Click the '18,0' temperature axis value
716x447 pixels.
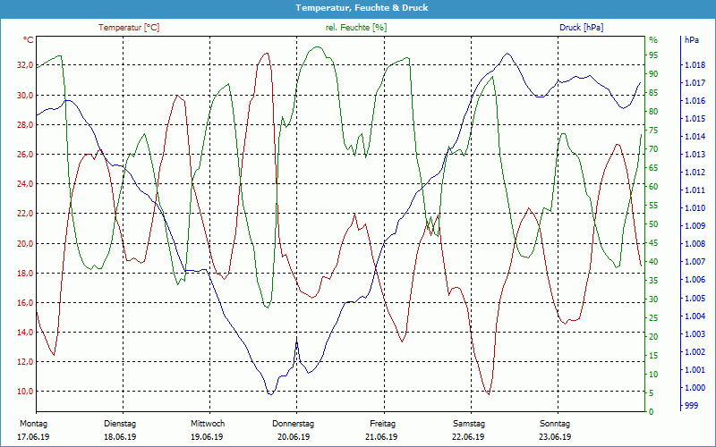25,274
